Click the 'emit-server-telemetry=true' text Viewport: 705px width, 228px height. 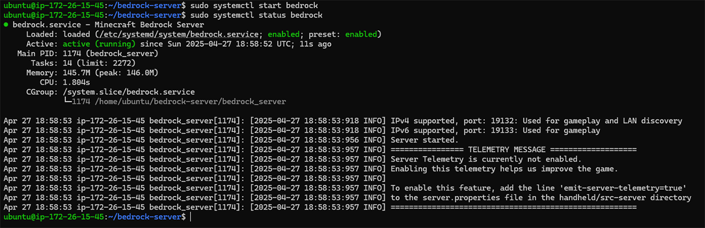[x=622, y=188]
